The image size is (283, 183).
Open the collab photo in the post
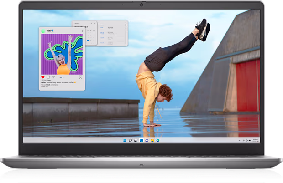[62, 54]
